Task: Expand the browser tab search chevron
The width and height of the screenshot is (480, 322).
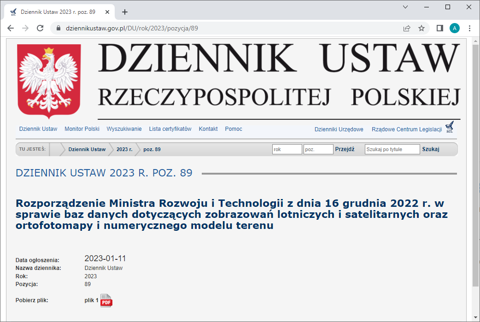Action: [x=405, y=7]
